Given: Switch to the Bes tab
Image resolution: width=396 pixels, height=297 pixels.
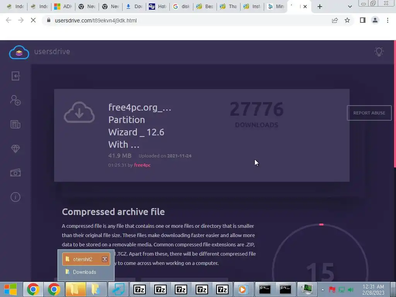Looking at the screenshot, I should [x=205, y=7].
